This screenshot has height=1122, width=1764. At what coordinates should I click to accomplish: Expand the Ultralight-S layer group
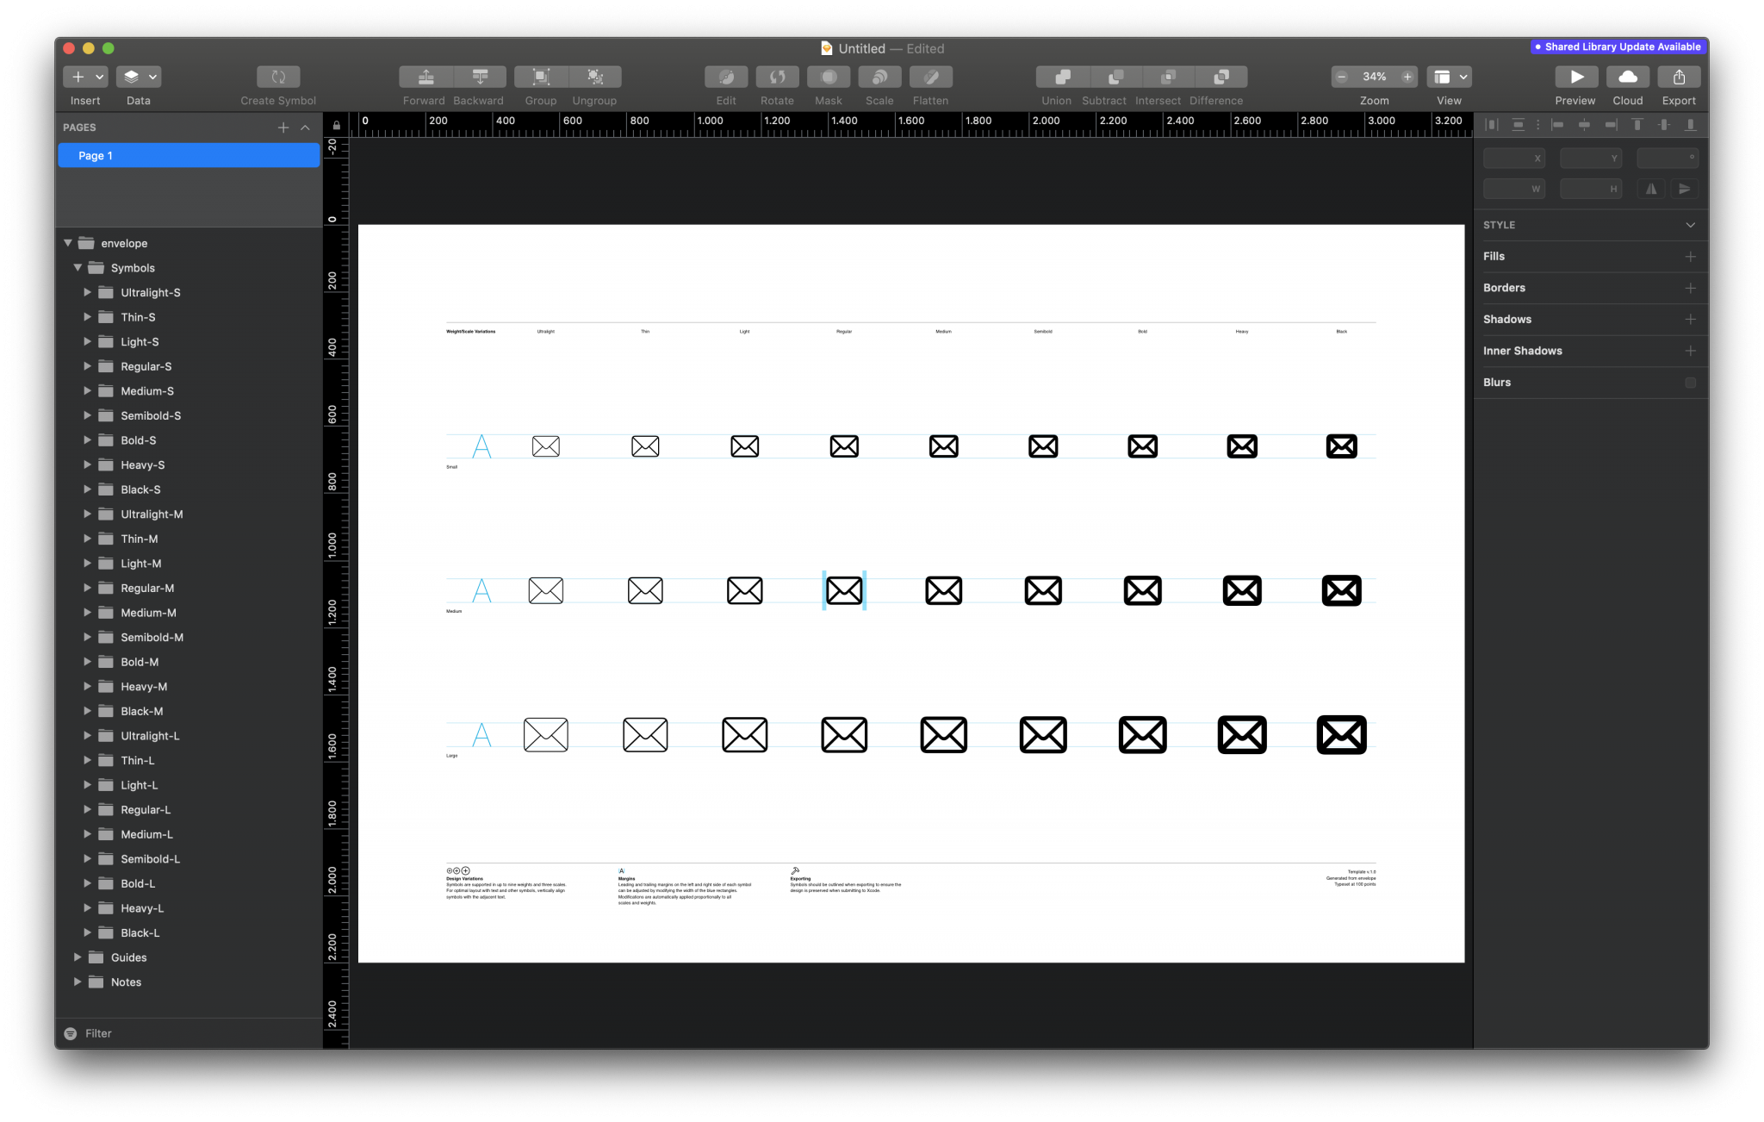click(x=87, y=292)
